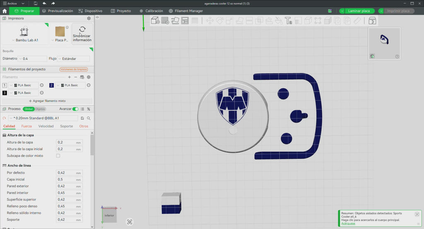The image size is (424, 229).
Task: Redo the last action
Action: pos(53,3)
